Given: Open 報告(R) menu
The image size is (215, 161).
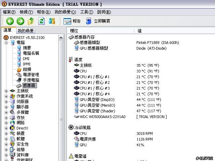Looking at the screenshot, I should [44, 12].
